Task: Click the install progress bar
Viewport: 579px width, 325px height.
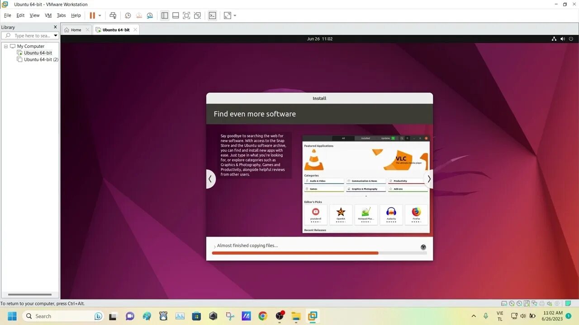Action: point(319,253)
